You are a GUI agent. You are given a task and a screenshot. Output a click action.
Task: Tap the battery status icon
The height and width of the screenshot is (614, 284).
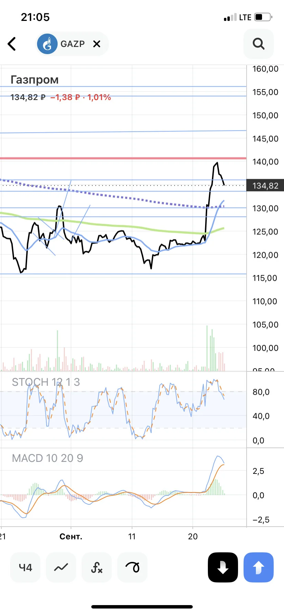(263, 17)
